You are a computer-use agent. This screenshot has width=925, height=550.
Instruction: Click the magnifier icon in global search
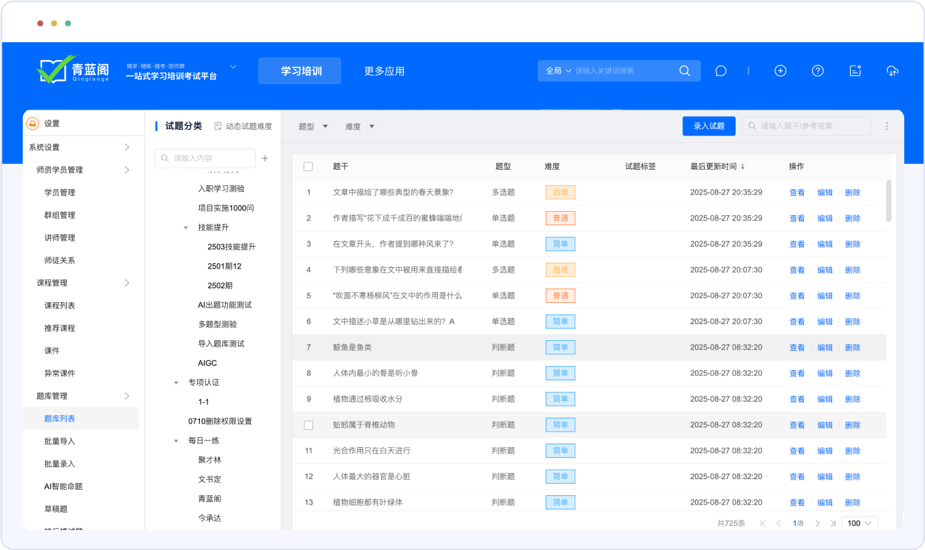point(684,71)
